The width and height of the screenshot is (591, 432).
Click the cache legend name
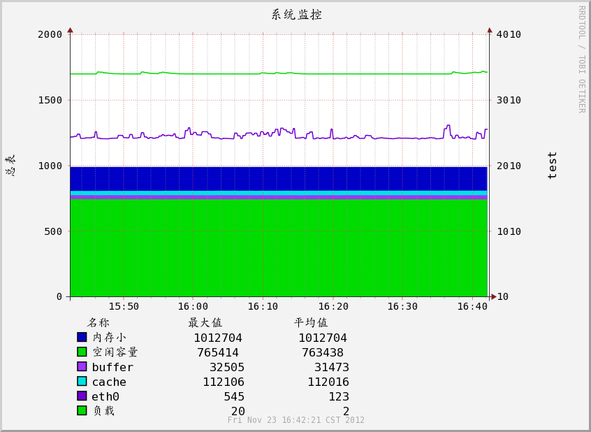pyautogui.click(x=109, y=382)
